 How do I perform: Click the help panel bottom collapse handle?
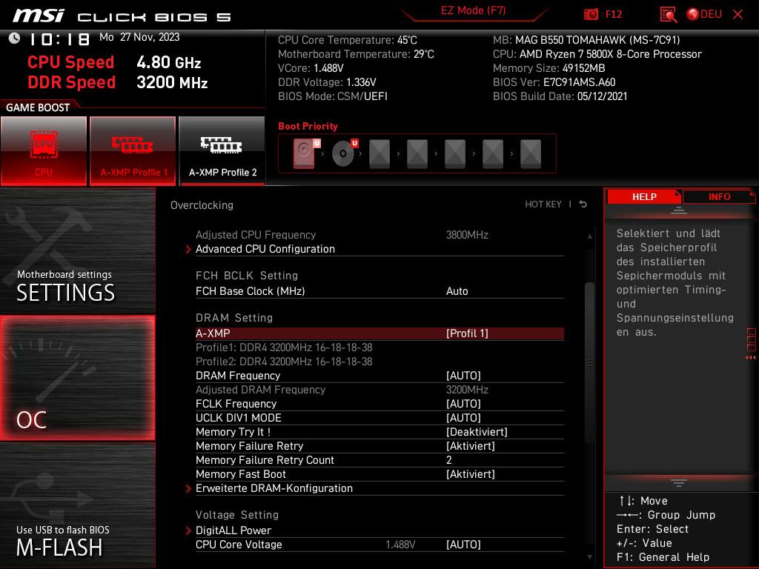click(x=679, y=483)
